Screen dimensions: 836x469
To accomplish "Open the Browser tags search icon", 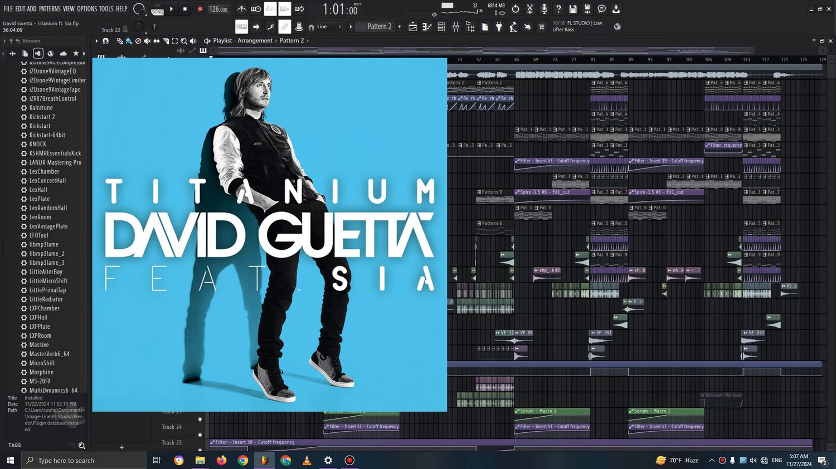I will pos(82,446).
